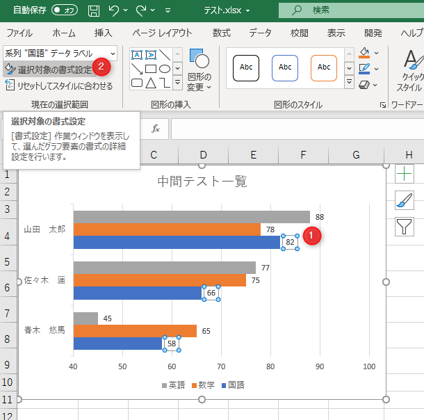Open the 挿入 ribbon tab

click(103, 33)
